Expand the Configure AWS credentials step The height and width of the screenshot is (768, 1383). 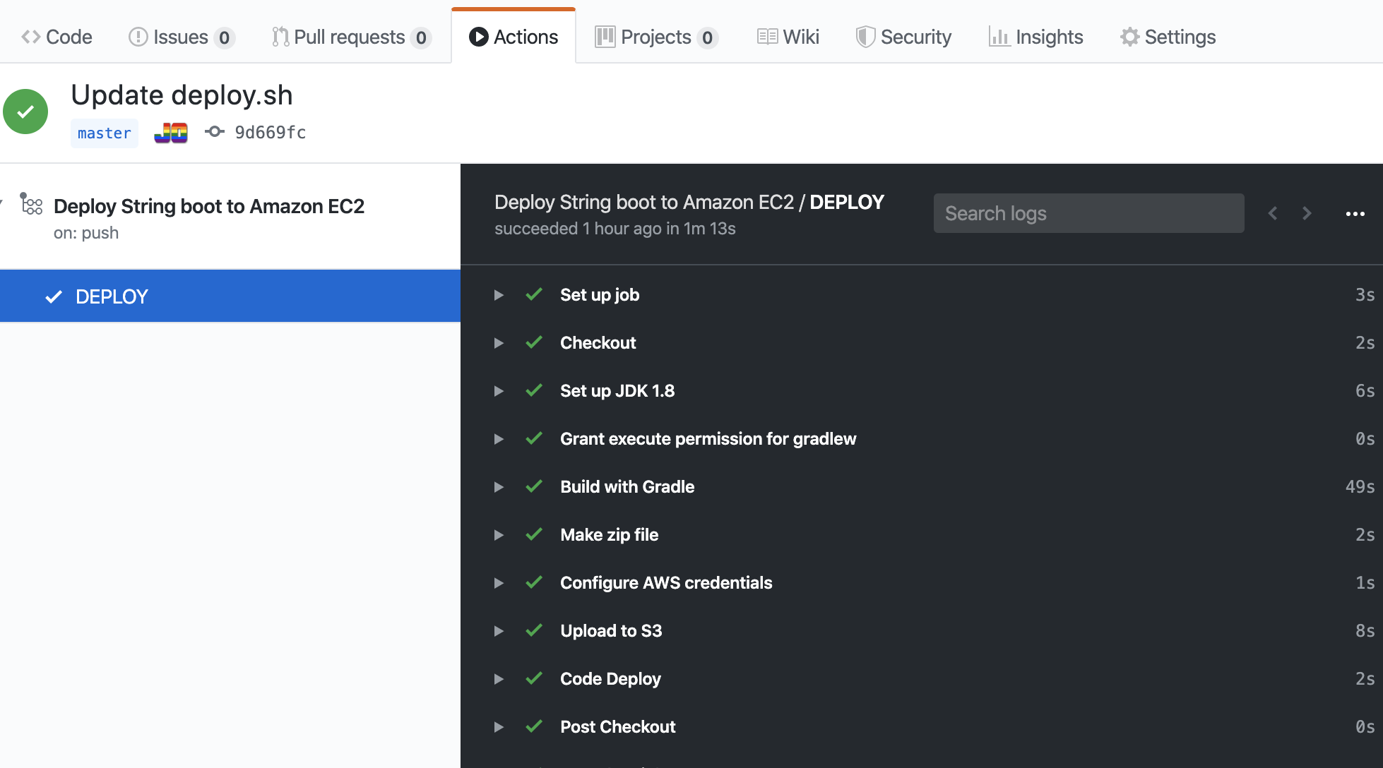(x=499, y=583)
